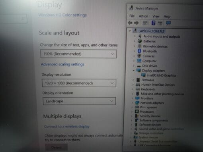Open the Action menu in Device Manager
This screenshot has width=203, height=152.
coord(143,16)
